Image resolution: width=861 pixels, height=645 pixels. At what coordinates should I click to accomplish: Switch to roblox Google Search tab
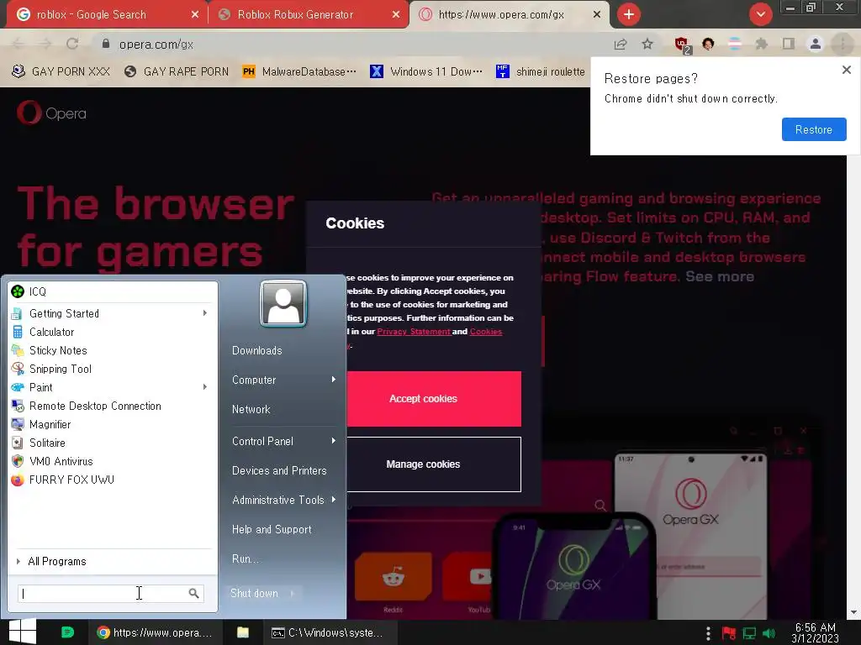[x=104, y=15]
